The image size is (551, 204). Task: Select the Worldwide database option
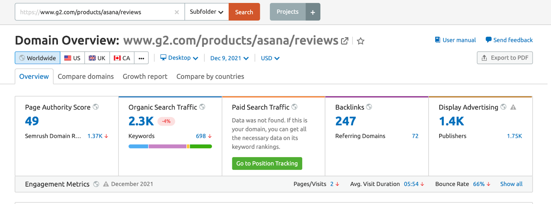[x=38, y=58]
